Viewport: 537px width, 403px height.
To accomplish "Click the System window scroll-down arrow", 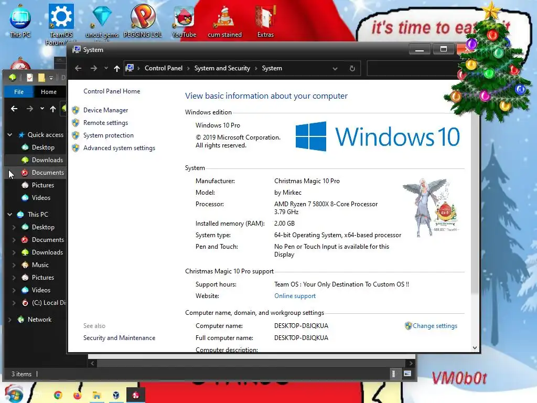I will click(x=475, y=347).
